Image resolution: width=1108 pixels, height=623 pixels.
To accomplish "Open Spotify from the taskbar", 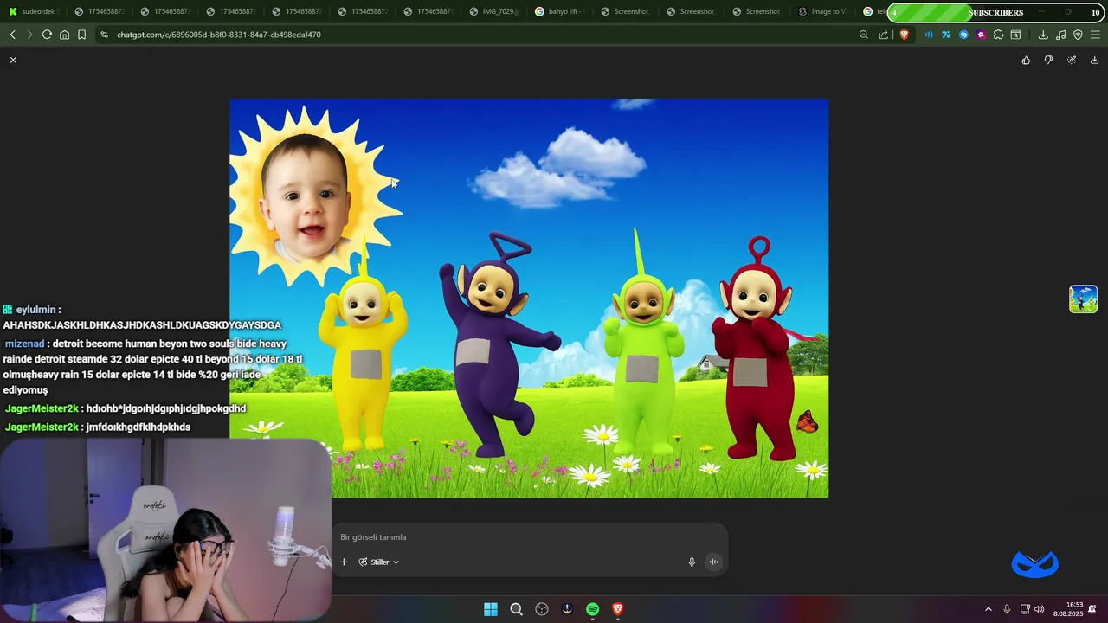I will (x=592, y=609).
